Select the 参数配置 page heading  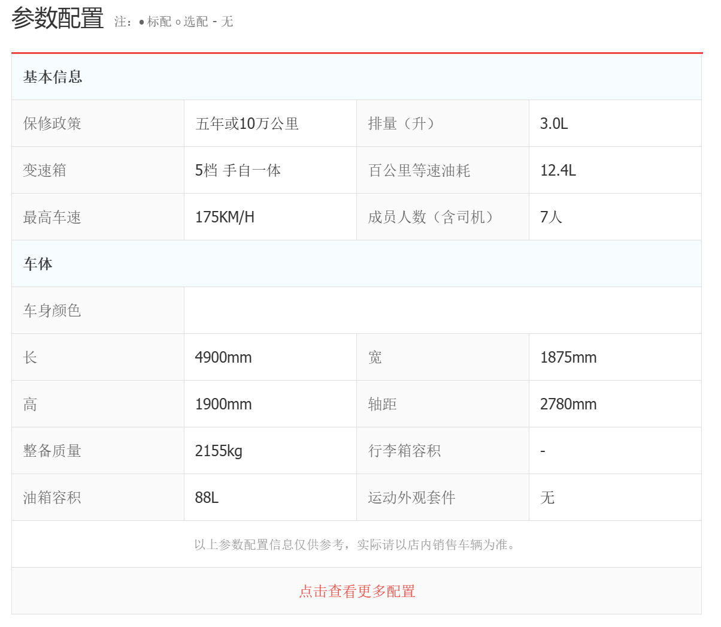pos(57,18)
